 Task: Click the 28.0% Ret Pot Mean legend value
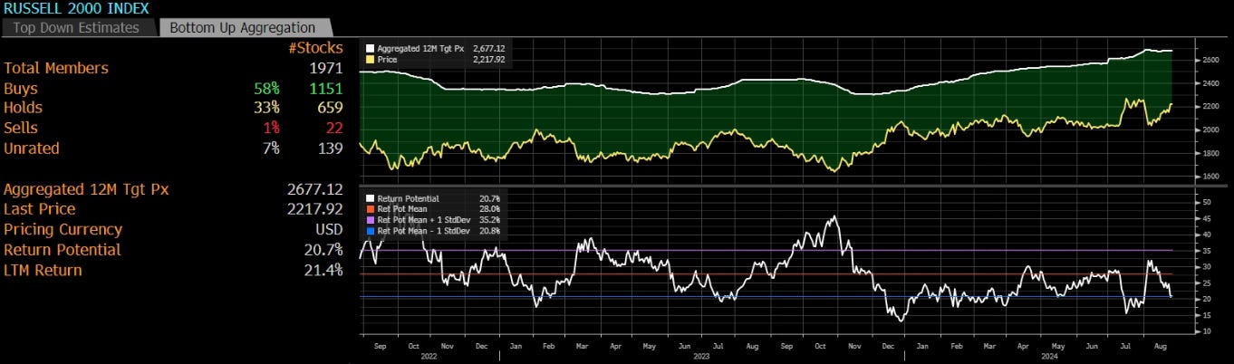click(489, 209)
